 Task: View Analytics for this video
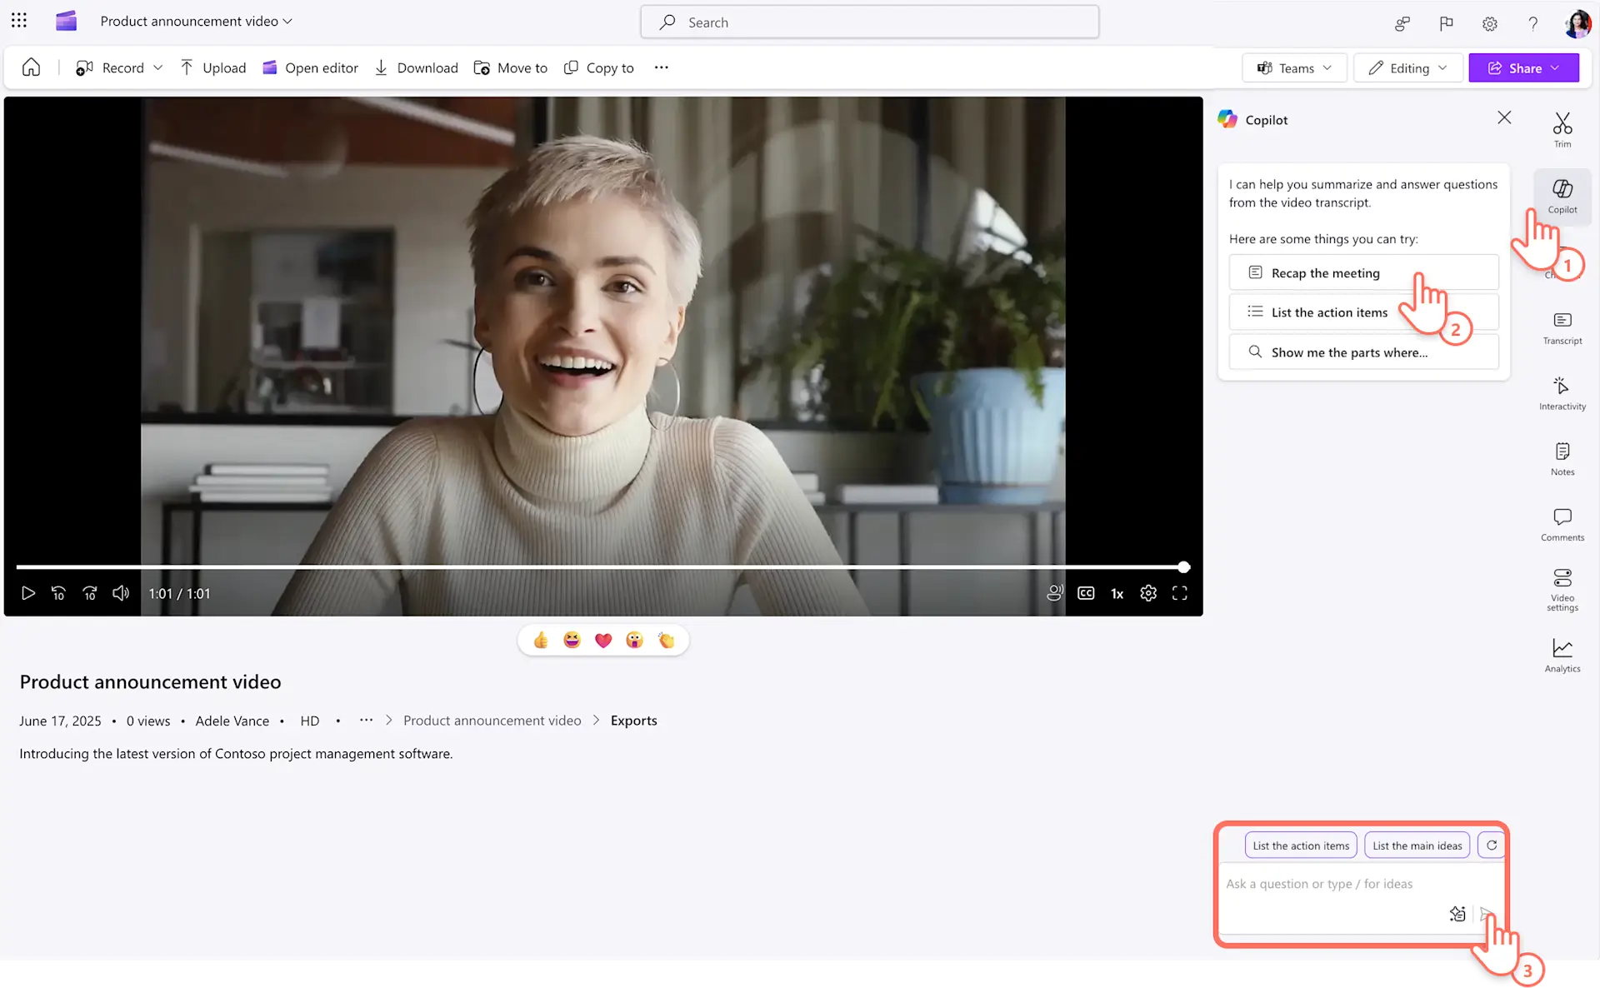1562,656
